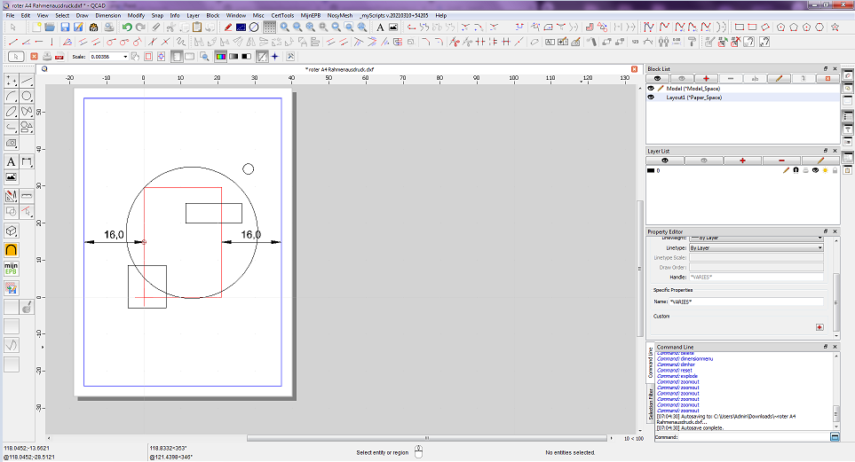
Task: Click the Zoom In magnifier icon
Action: click(x=285, y=27)
